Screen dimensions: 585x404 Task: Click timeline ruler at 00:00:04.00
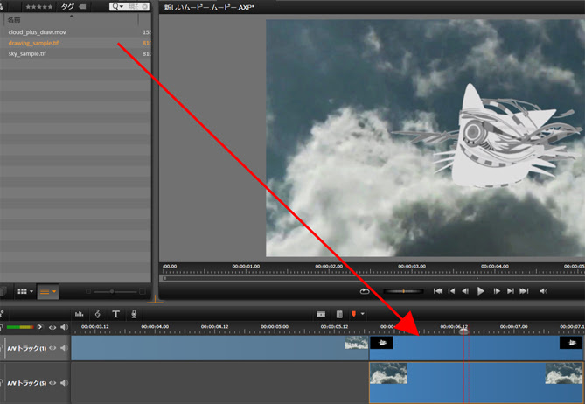point(155,328)
